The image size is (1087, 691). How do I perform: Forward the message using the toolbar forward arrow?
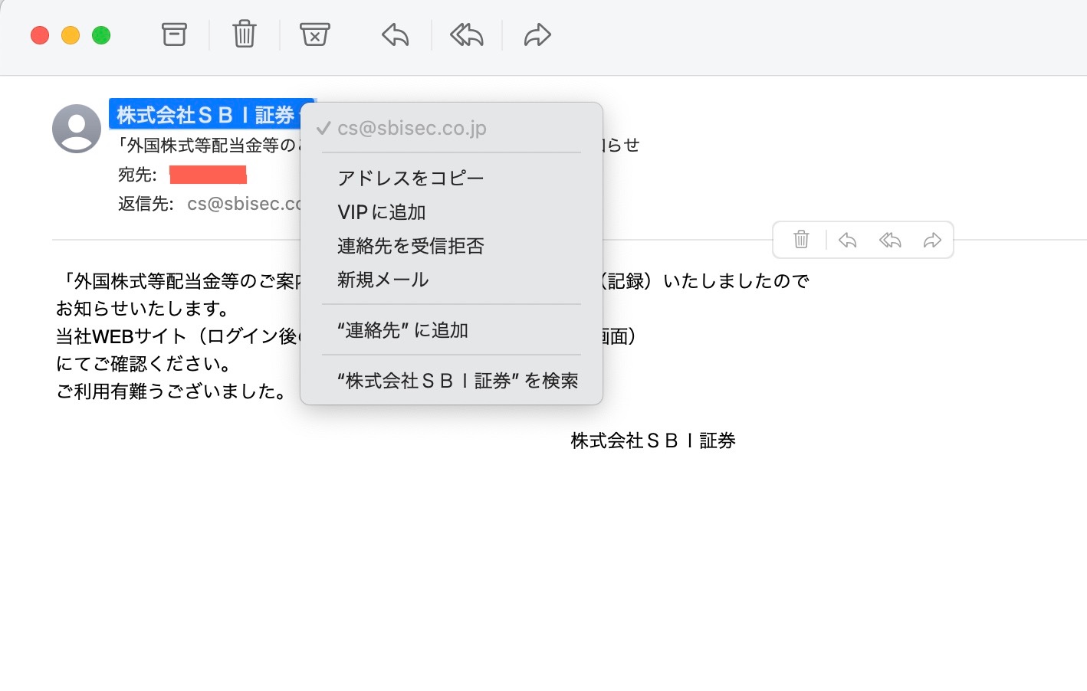(x=537, y=34)
